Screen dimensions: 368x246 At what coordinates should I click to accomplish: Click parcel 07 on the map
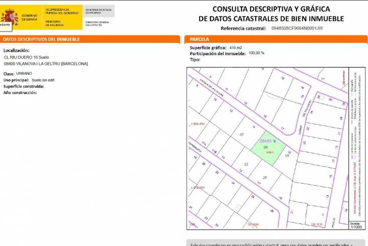pos(241,135)
